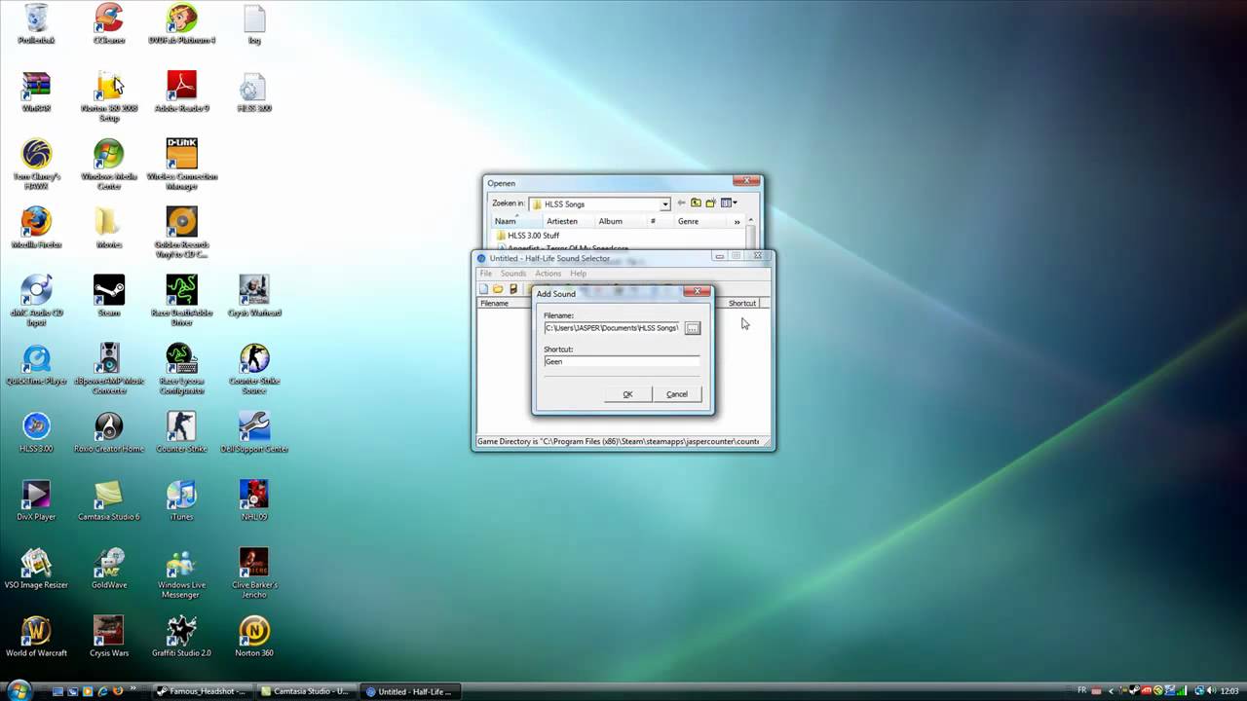
Task: Select the WinRAR desktop icon
Action: 36,92
